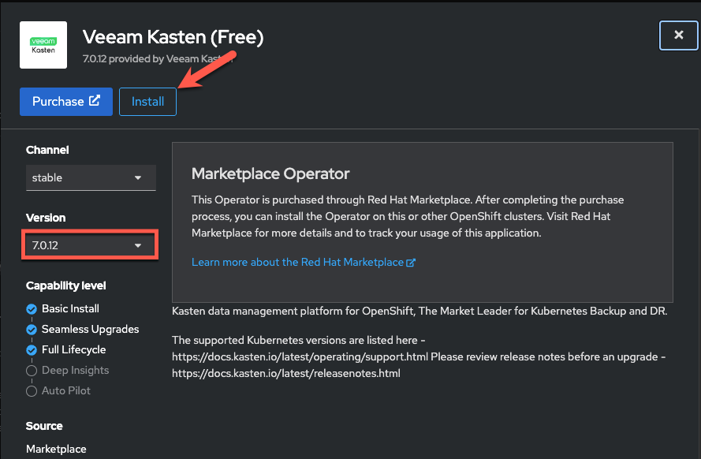This screenshot has height=459, width=701.
Task: Click the Deep Insights empty circle indicator
Action: (x=32, y=371)
